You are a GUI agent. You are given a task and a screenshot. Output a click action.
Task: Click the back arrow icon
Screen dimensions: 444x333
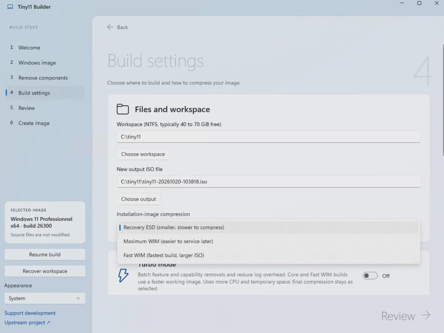110,27
